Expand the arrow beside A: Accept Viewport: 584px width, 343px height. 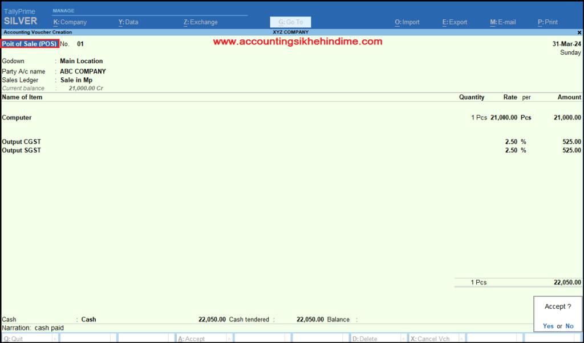pyautogui.click(x=229, y=338)
